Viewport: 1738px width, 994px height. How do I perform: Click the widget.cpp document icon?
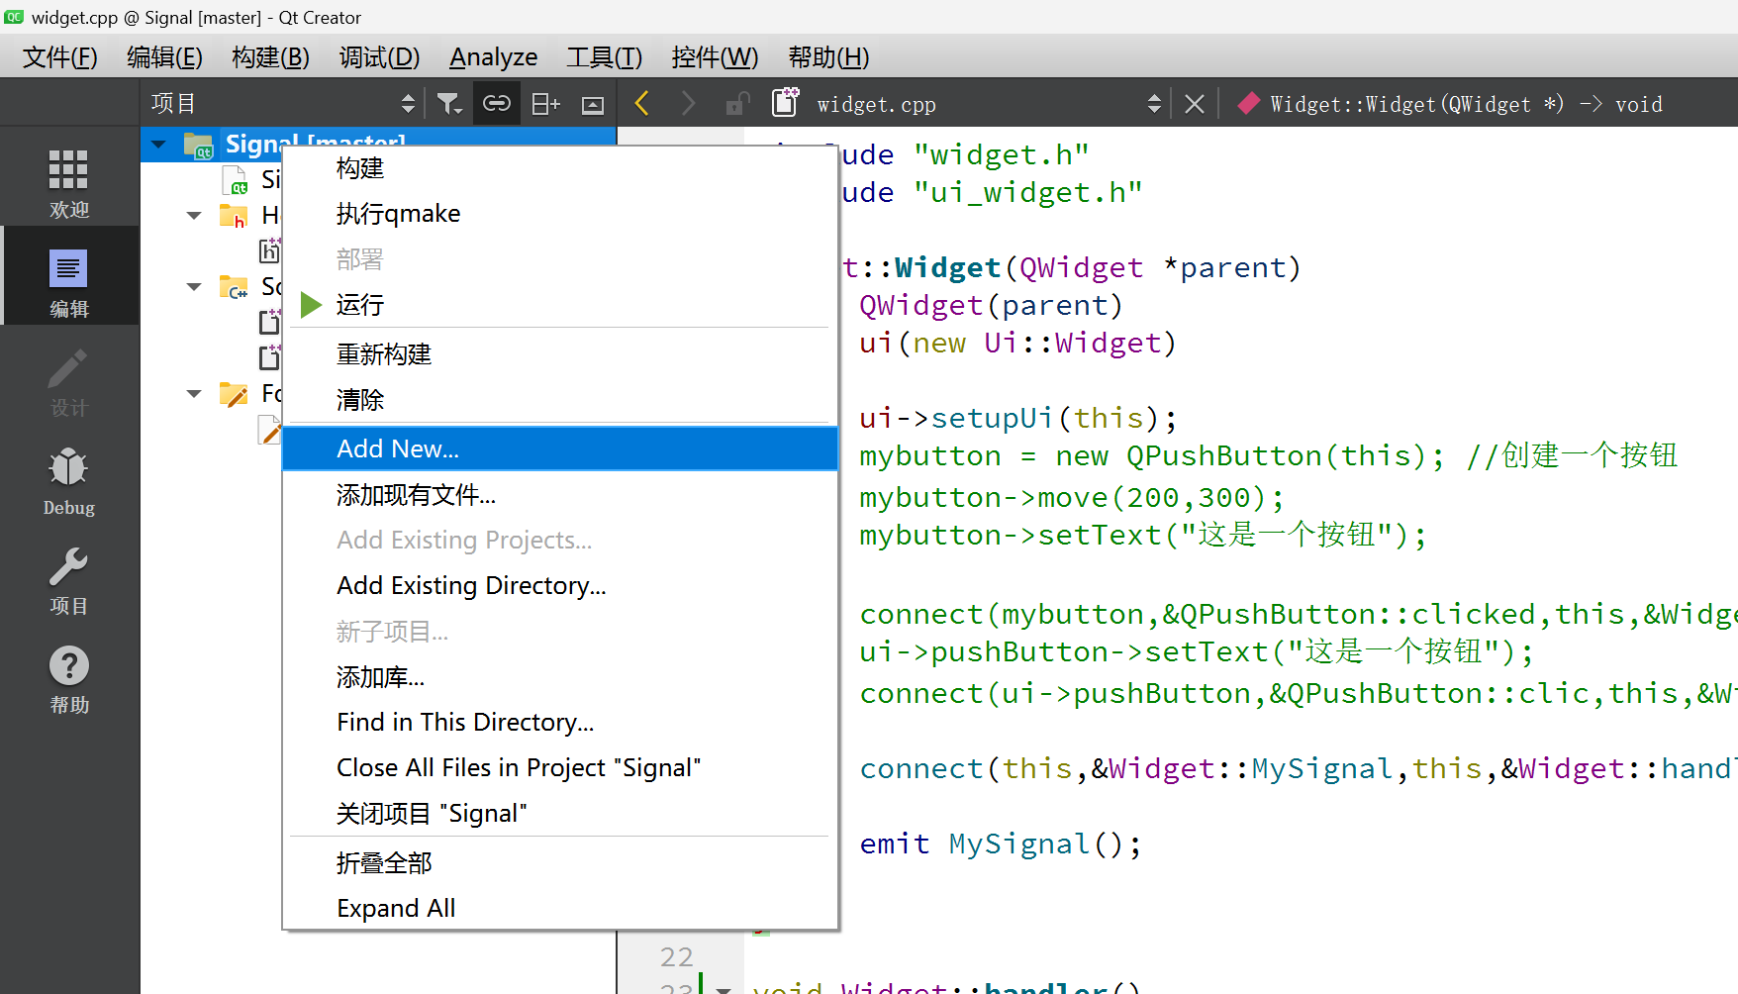click(786, 102)
